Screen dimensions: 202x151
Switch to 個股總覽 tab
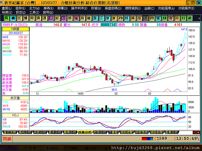click(x=126, y=132)
